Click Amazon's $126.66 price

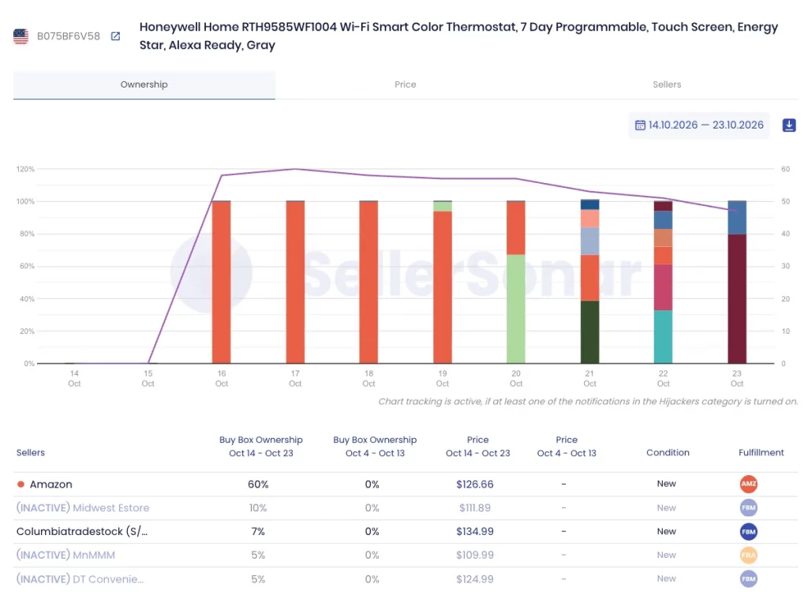474,485
